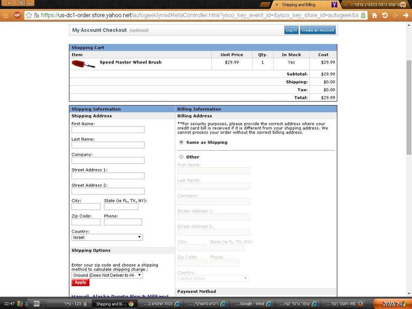
Task: Open the Windows Start button
Action: 393,304
